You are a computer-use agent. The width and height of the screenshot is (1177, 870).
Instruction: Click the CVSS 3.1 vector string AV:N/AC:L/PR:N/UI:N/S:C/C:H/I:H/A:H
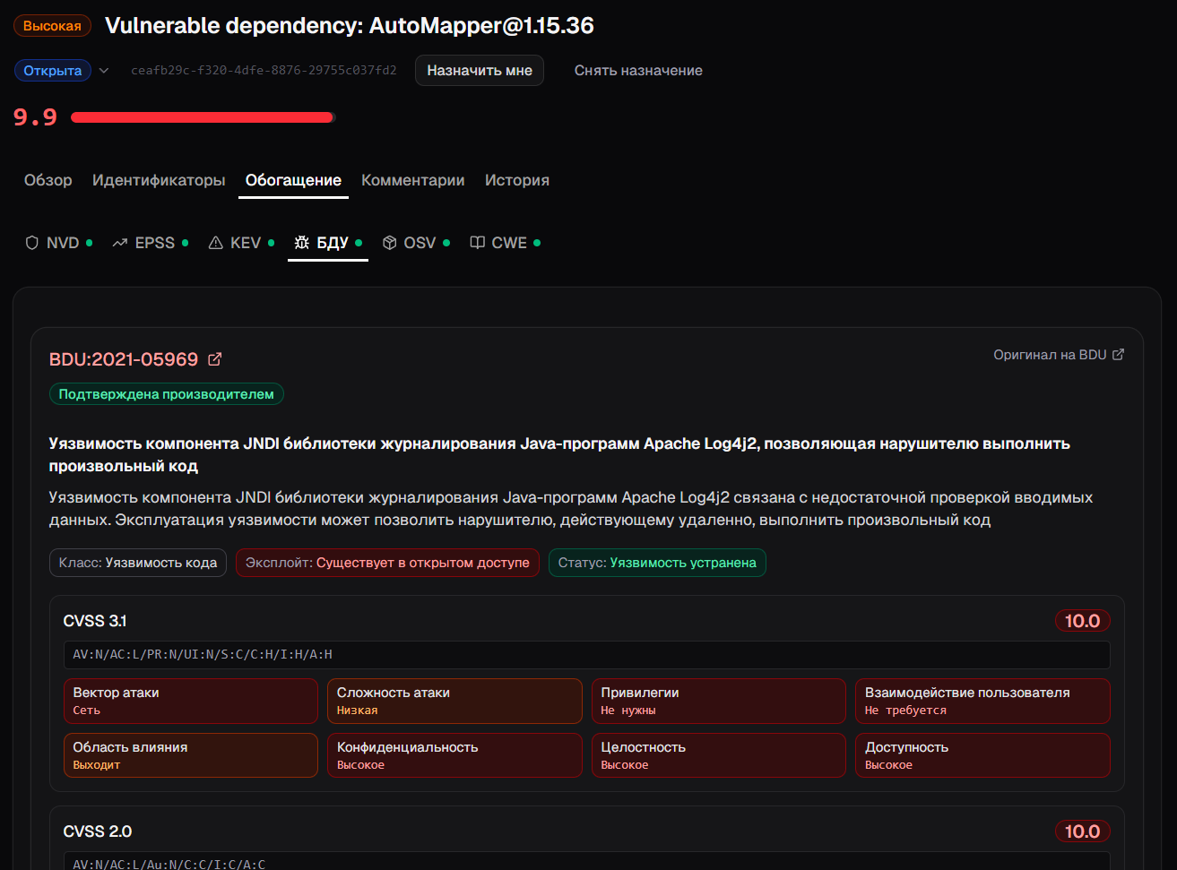coord(587,655)
